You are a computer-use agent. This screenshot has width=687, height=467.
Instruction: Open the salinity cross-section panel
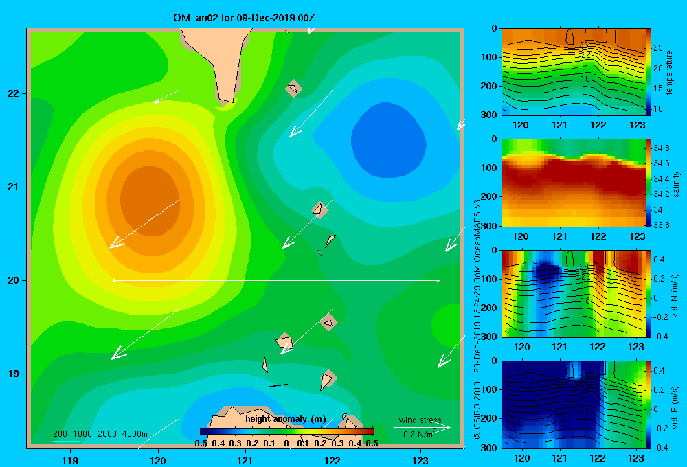(573, 183)
